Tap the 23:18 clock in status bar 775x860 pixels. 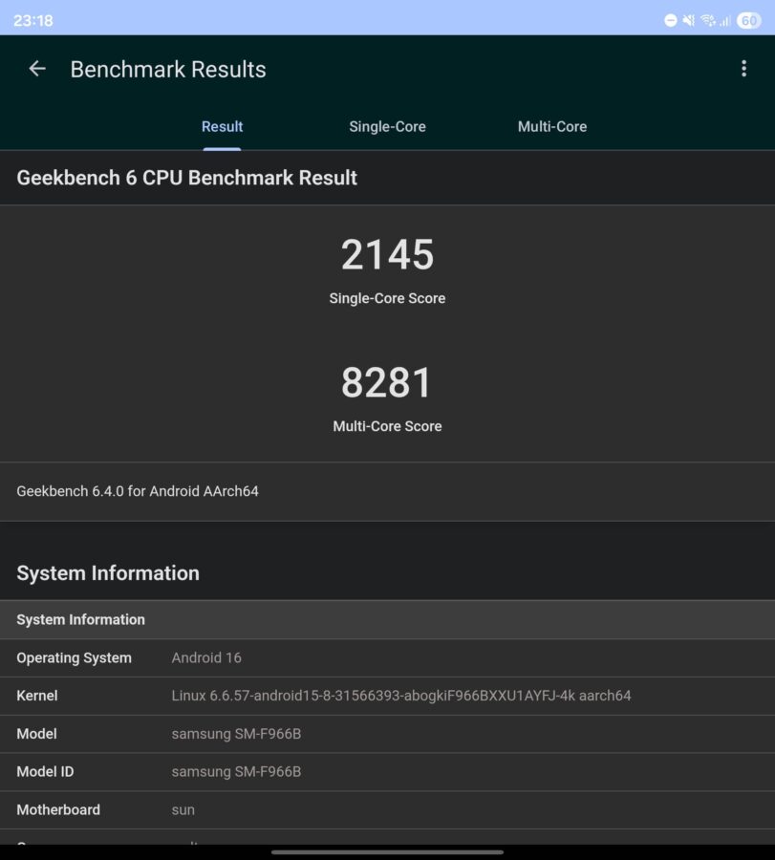32,21
